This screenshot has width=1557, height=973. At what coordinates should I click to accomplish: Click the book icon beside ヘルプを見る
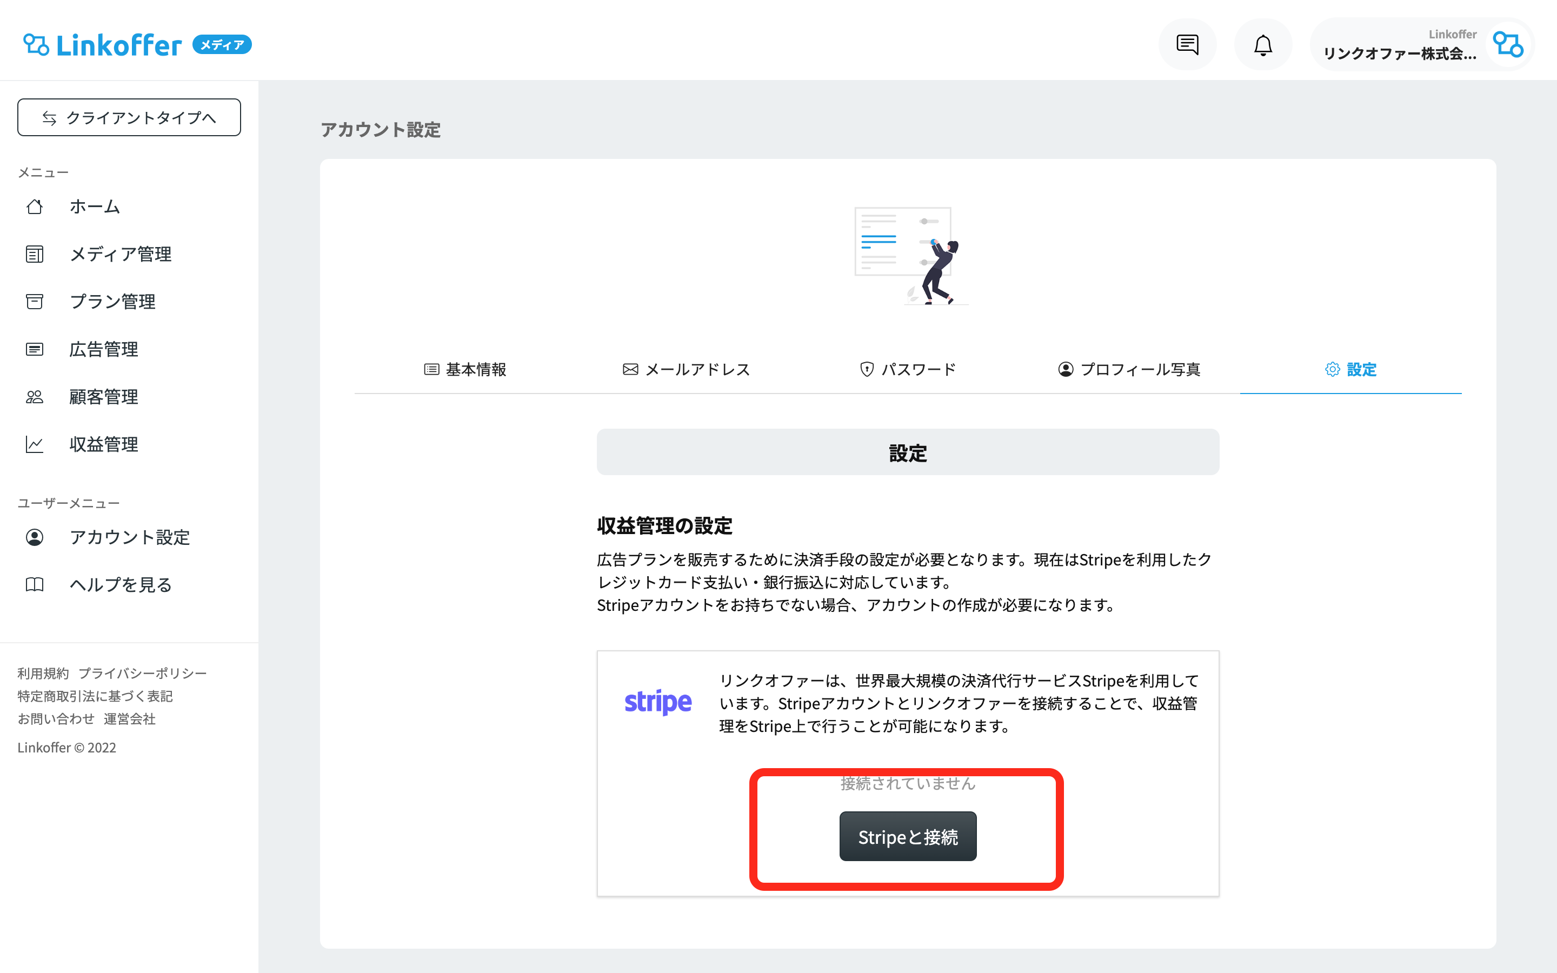pyautogui.click(x=35, y=585)
